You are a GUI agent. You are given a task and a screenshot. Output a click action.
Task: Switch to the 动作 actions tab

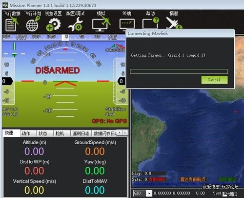28,133
